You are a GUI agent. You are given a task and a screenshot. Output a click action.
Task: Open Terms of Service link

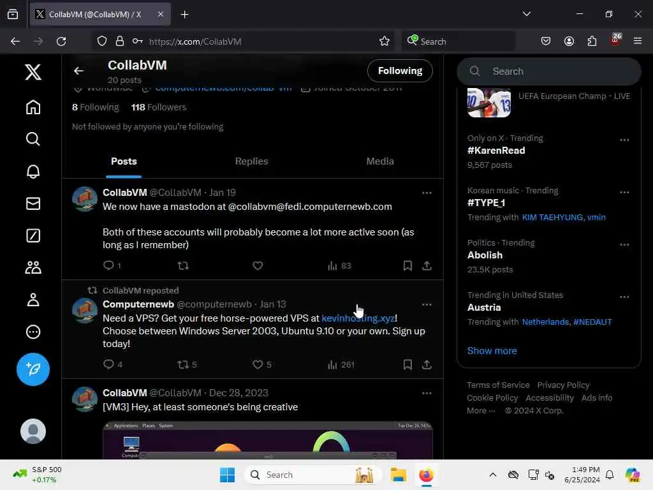click(x=498, y=385)
